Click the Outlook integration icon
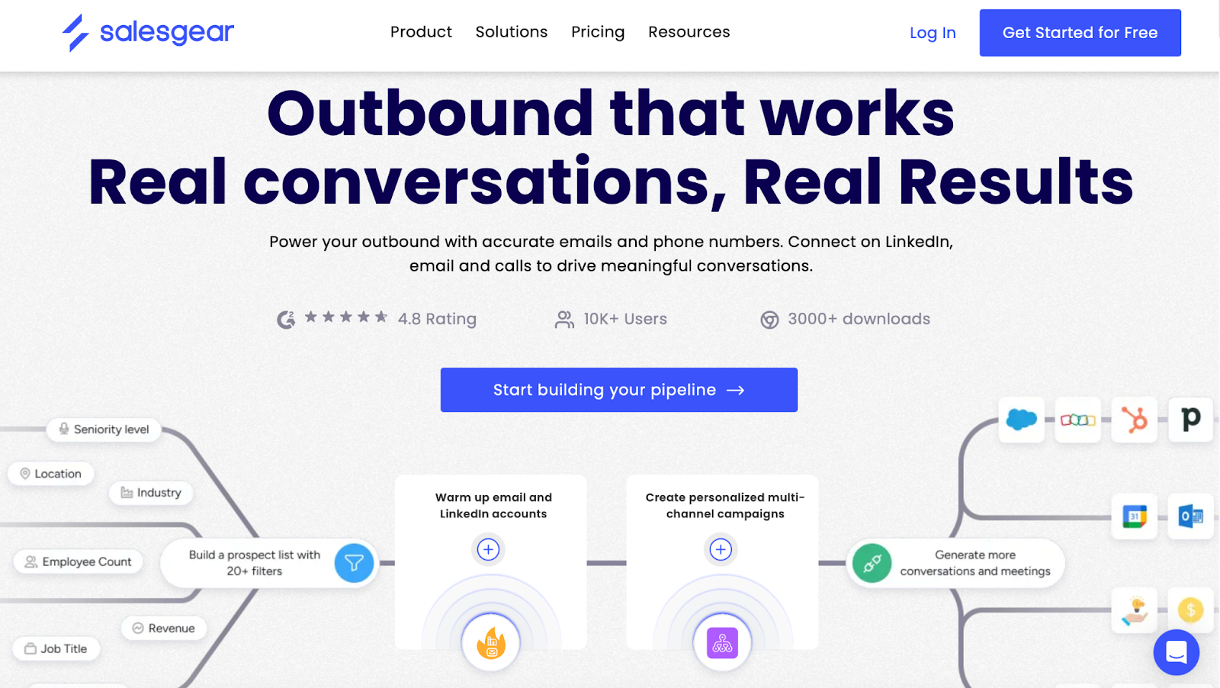Viewport: 1220px width, 688px height. coord(1189,516)
